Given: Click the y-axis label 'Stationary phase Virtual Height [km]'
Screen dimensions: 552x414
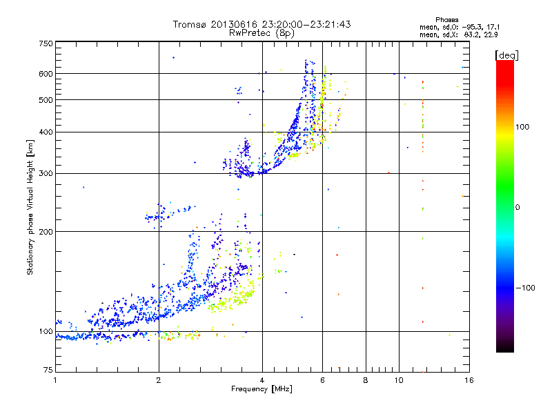Looking at the screenshot, I should [x=30, y=208].
